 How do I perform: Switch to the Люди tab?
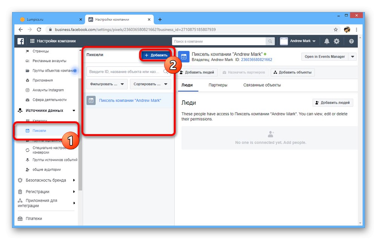point(187,85)
